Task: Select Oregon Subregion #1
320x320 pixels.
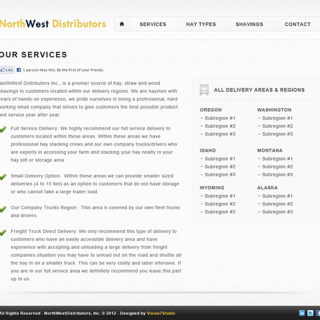Action: tap(220, 118)
